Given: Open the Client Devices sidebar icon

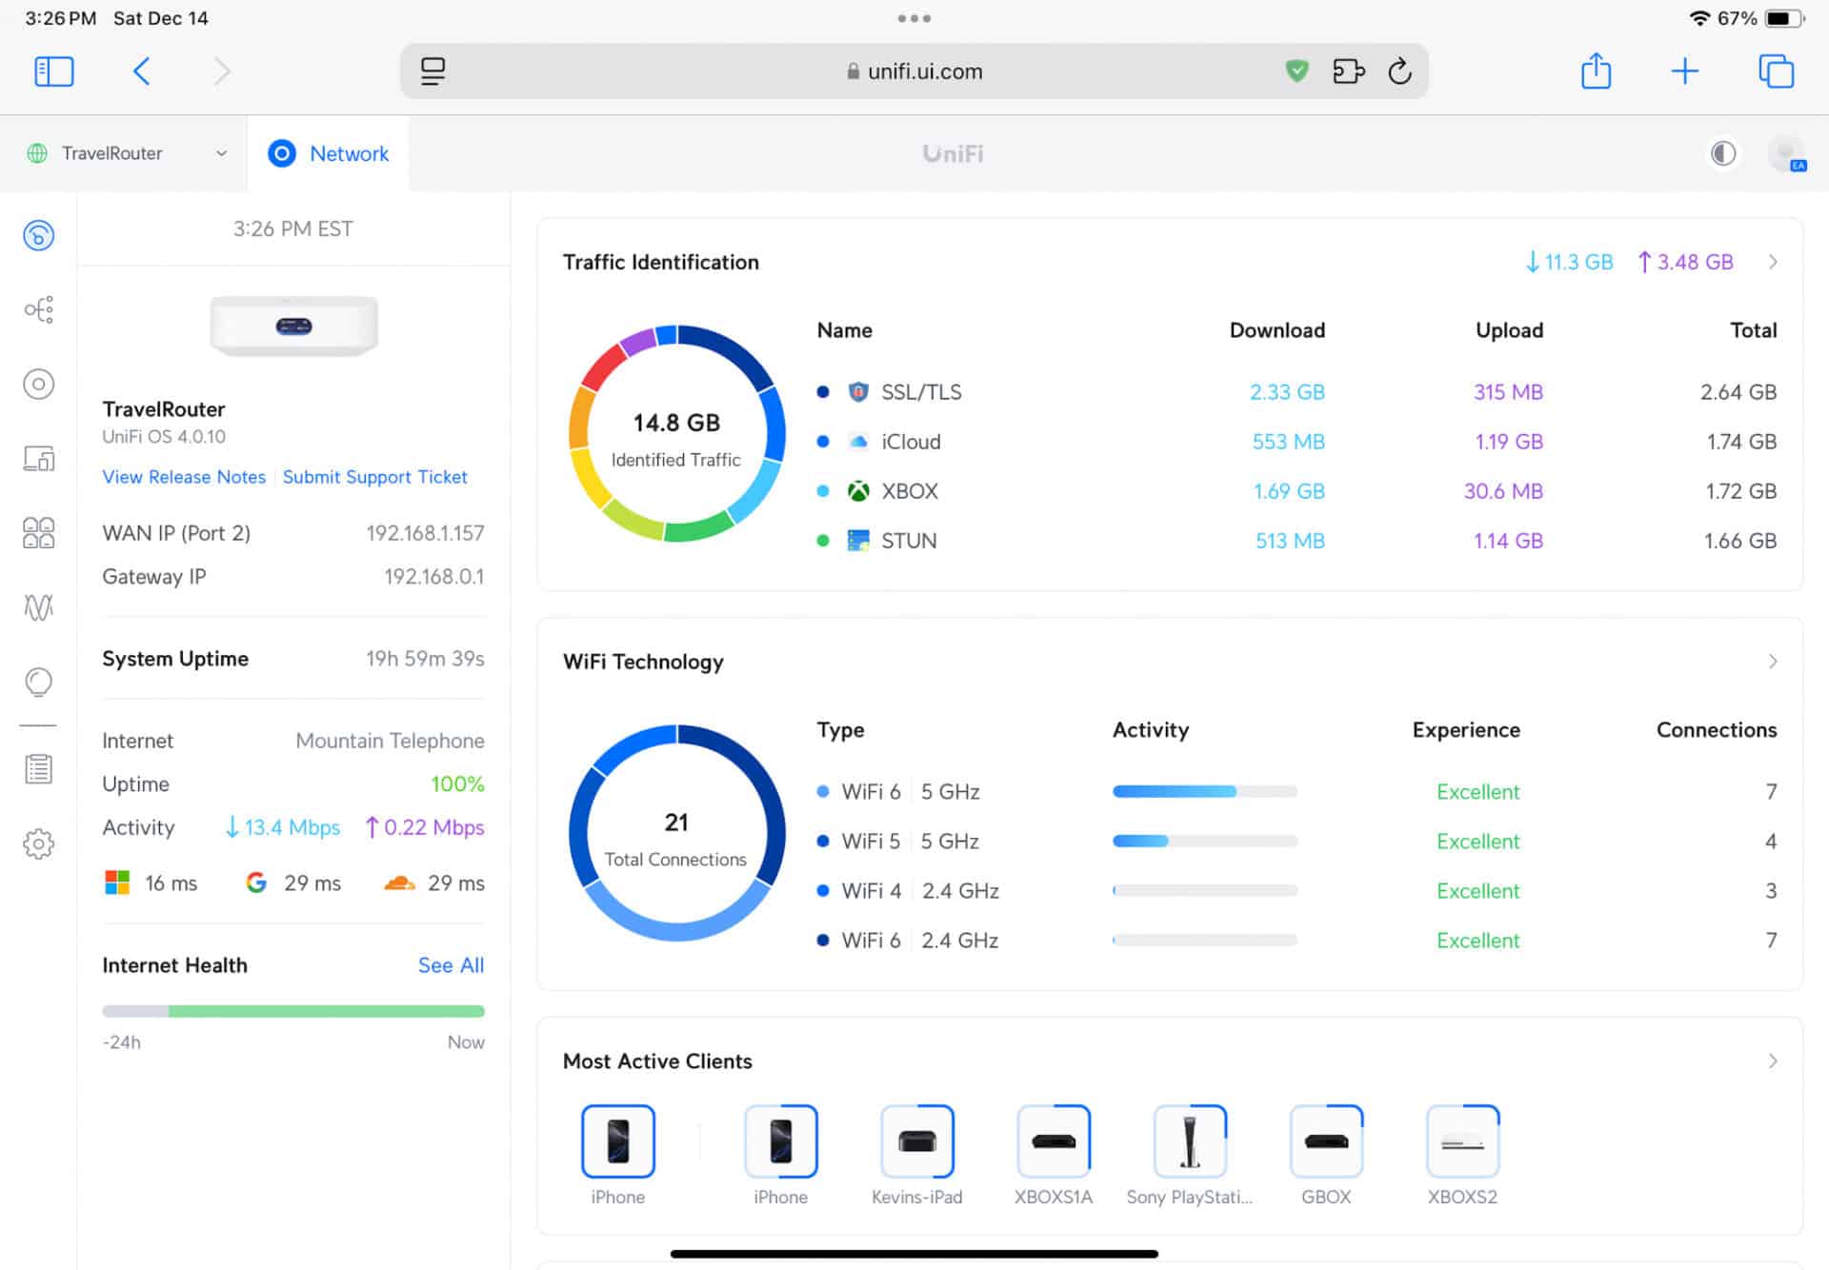Looking at the screenshot, I should tap(38, 458).
